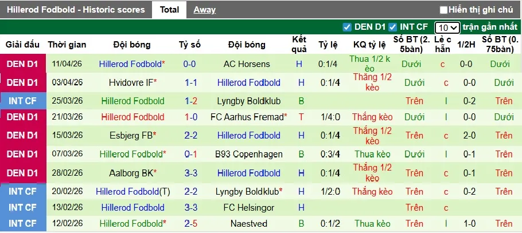Select the 1-2 score against Lyngby Boldklub
This screenshot has height=233, width=522.
tap(190, 101)
